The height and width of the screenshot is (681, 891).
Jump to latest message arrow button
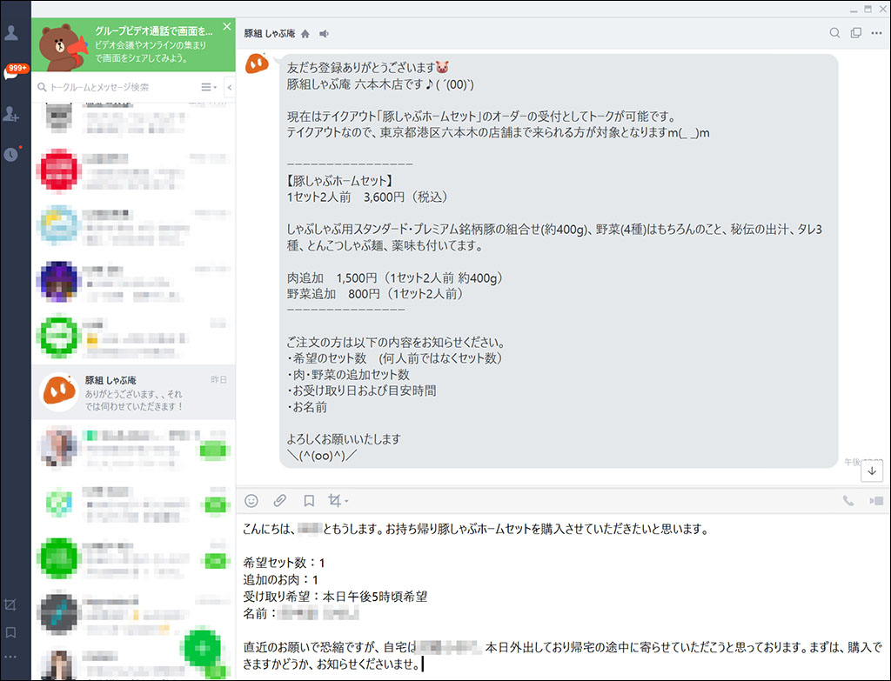872,471
